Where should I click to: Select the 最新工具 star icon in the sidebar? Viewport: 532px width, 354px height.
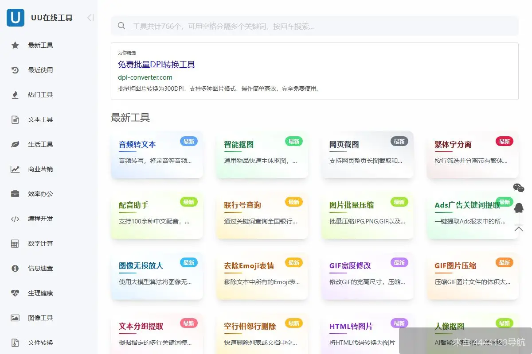15,45
